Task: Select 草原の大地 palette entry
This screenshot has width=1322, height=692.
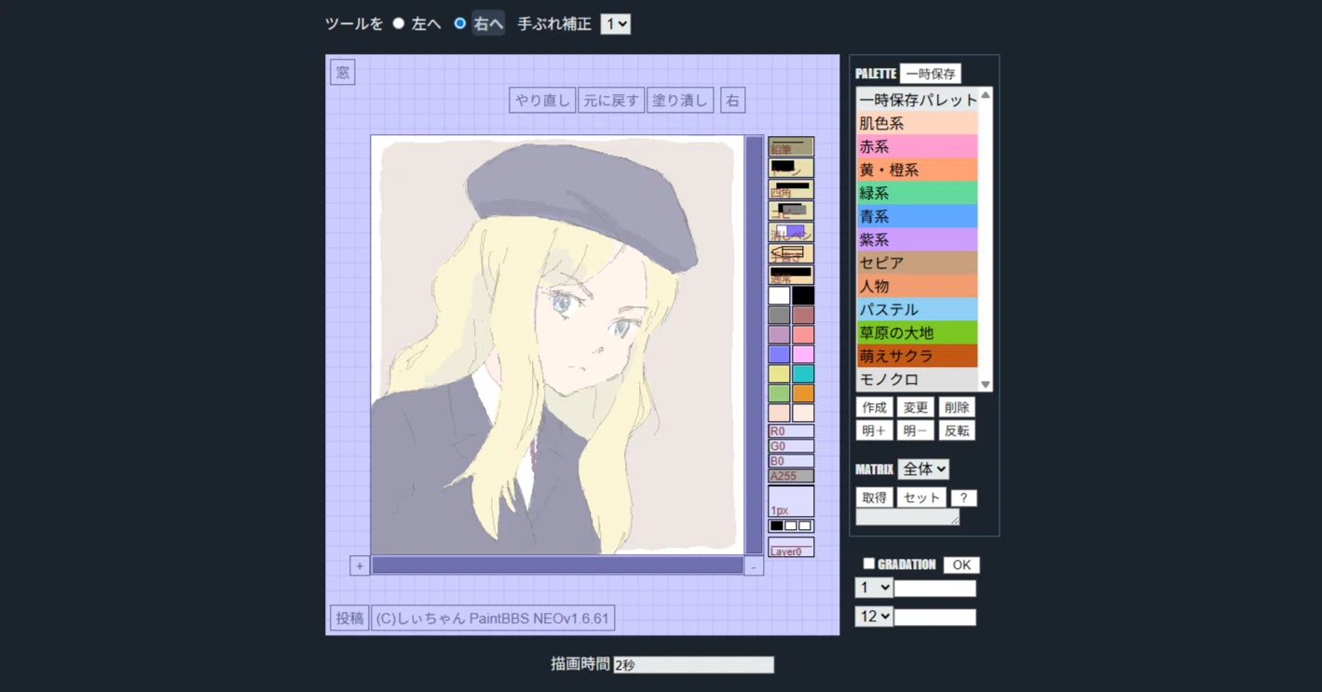Action: pos(918,332)
